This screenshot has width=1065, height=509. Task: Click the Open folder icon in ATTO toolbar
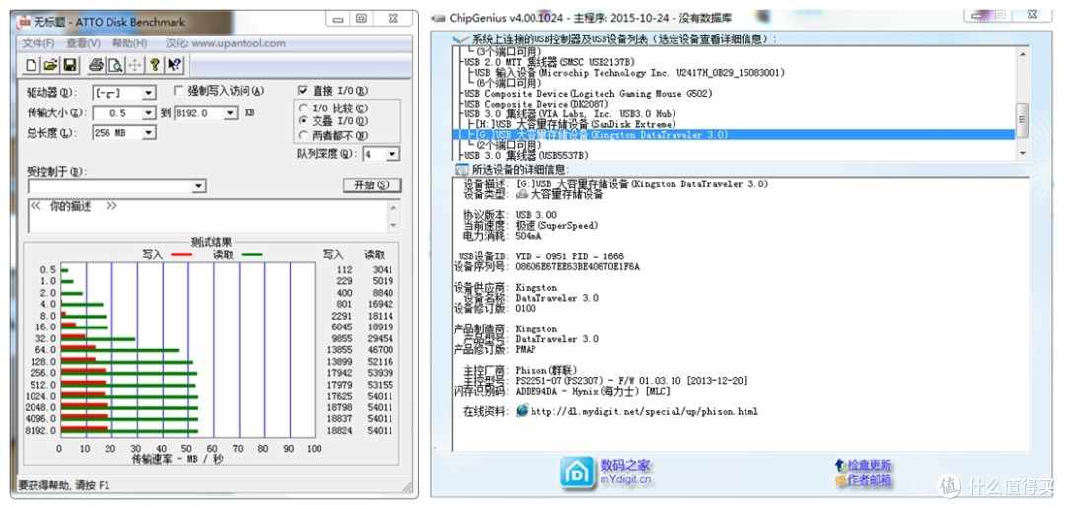click(x=50, y=65)
